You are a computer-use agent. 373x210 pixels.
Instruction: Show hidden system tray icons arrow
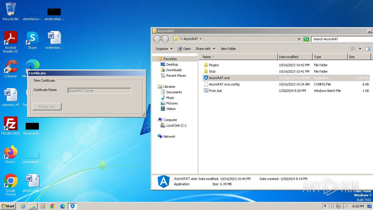click(325, 206)
